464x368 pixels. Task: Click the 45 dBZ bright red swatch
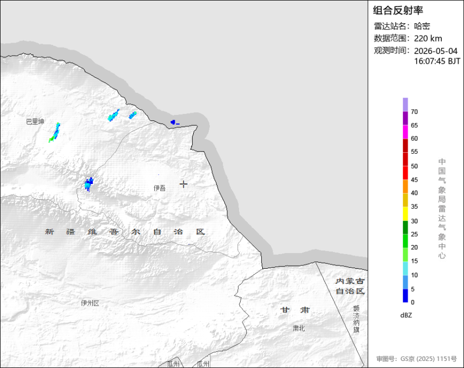[405, 173]
